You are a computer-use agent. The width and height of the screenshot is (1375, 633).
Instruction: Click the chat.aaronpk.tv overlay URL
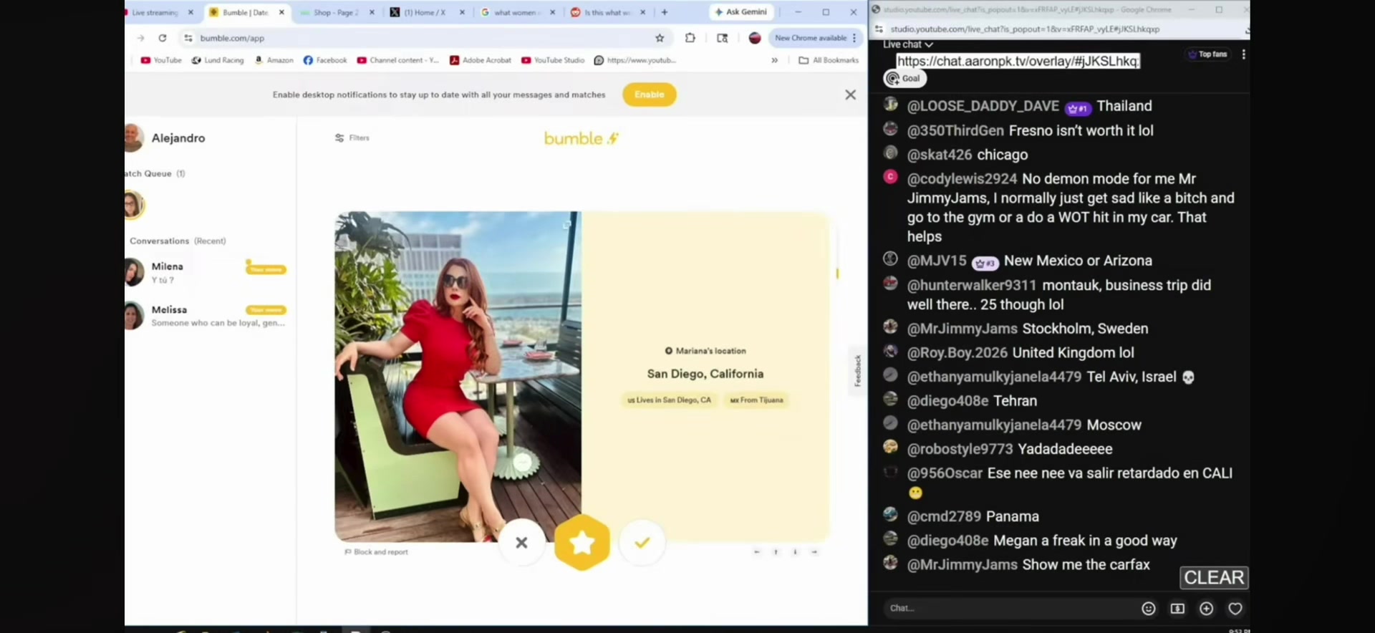[x=1018, y=61]
